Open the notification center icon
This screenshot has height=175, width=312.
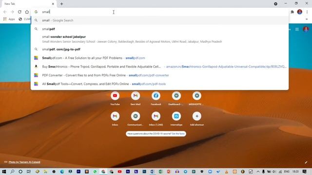(x=304, y=172)
